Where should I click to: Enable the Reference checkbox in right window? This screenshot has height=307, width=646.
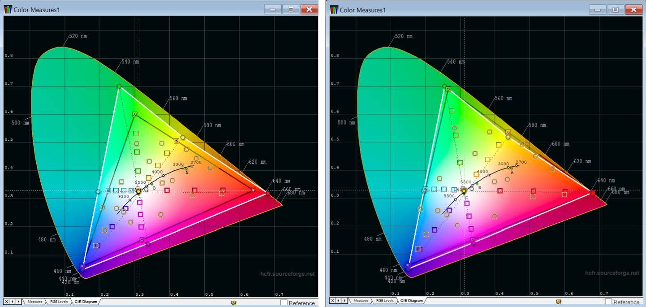coord(608,302)
